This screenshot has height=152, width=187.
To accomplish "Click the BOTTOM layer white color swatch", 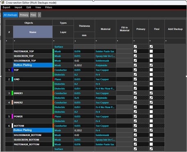I will tap(12, 126).
